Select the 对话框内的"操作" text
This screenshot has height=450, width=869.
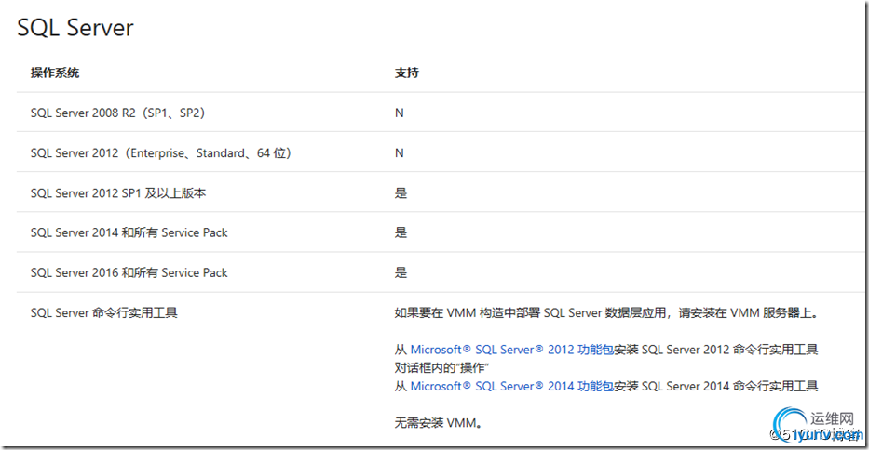pos(441,368)
